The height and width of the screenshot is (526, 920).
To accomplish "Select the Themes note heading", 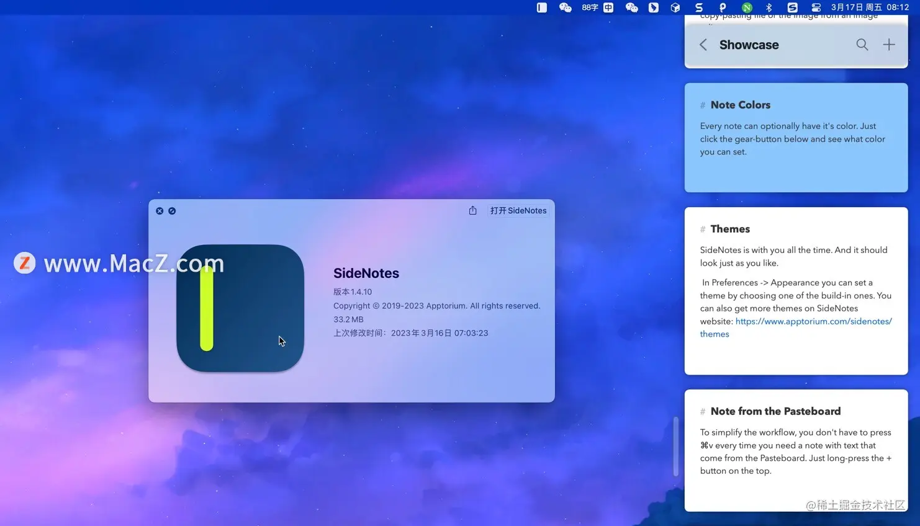I will tap(730, 229).
